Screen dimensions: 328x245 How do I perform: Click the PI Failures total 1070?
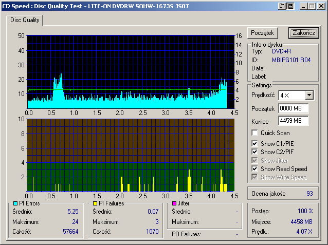coord(152,232)
